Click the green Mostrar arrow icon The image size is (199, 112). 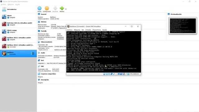click(62, 8)
